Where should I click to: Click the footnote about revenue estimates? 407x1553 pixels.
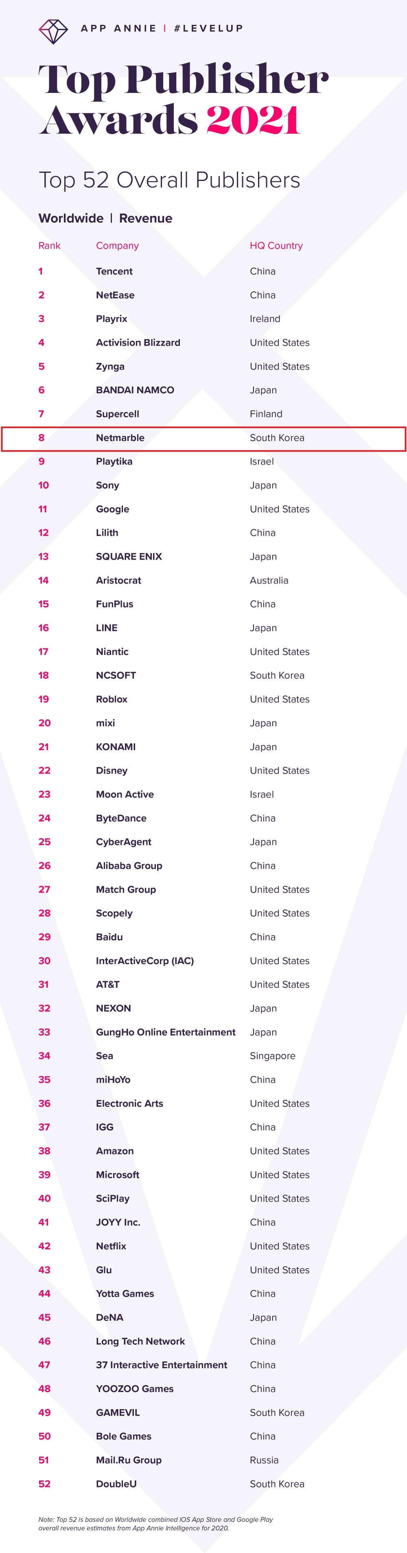tap(155, 1524)
